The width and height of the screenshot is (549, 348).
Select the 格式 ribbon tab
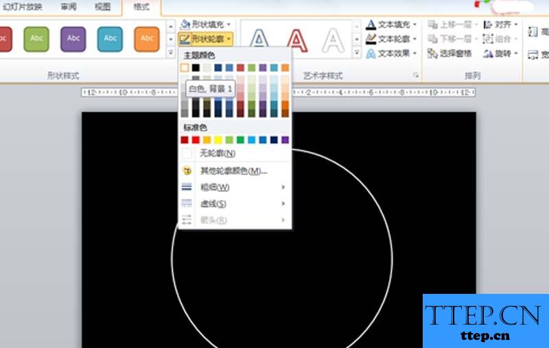tap(141, 7)
